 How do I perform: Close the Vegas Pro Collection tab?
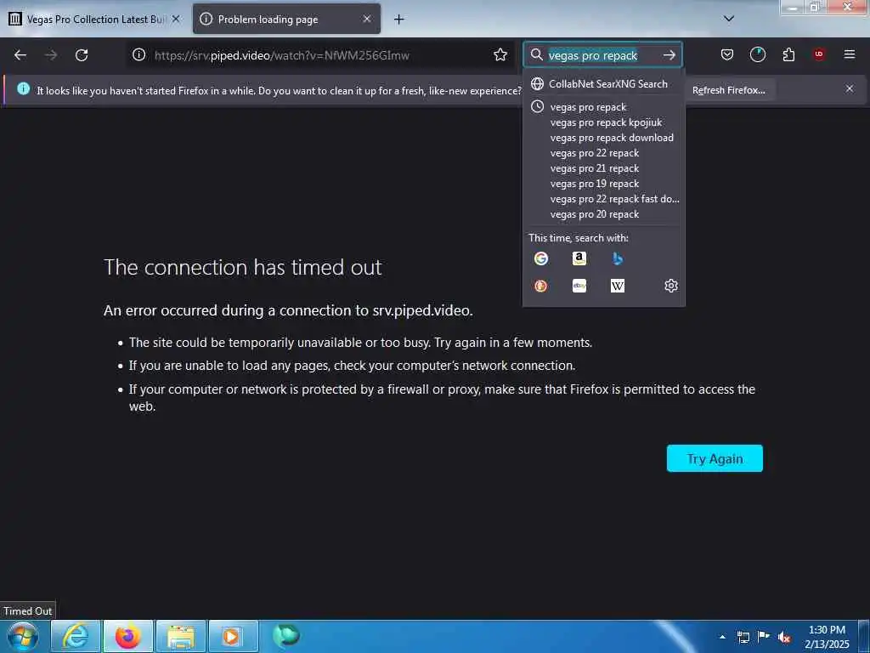tap(176, 19)
